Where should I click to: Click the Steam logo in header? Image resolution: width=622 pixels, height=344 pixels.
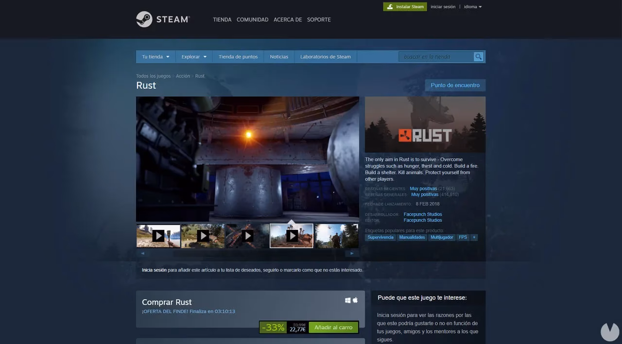(x=163, y=19)
